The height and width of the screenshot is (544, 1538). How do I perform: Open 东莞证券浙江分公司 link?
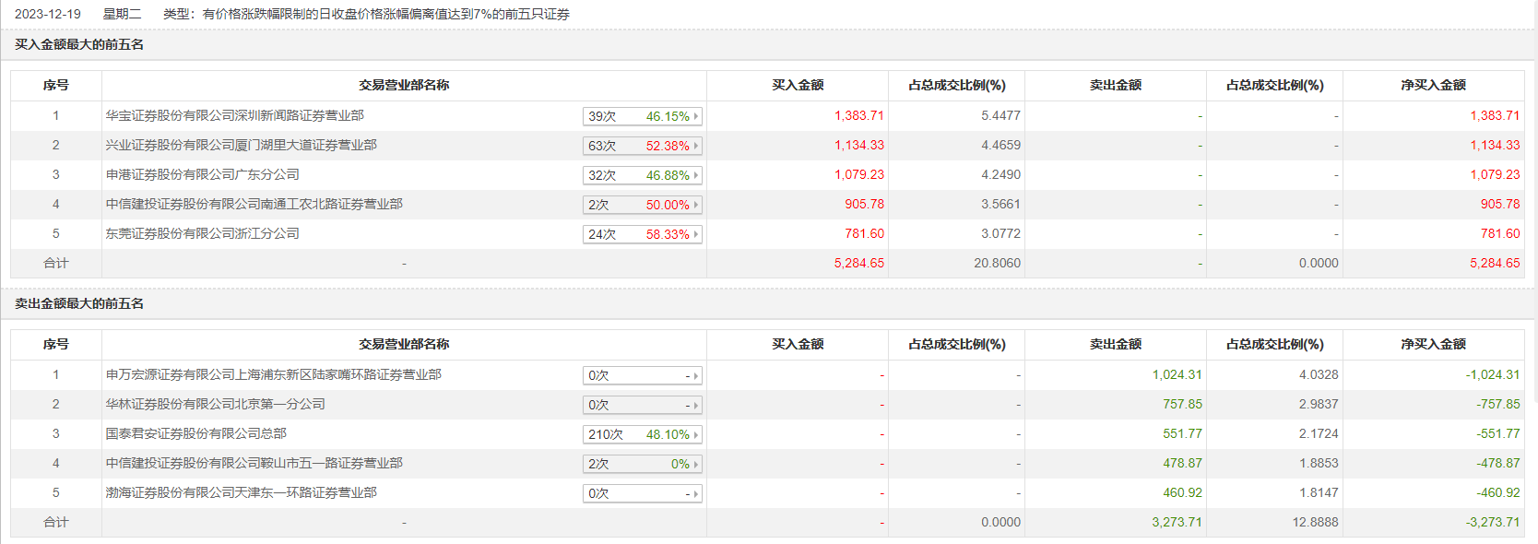coord(202,233)
